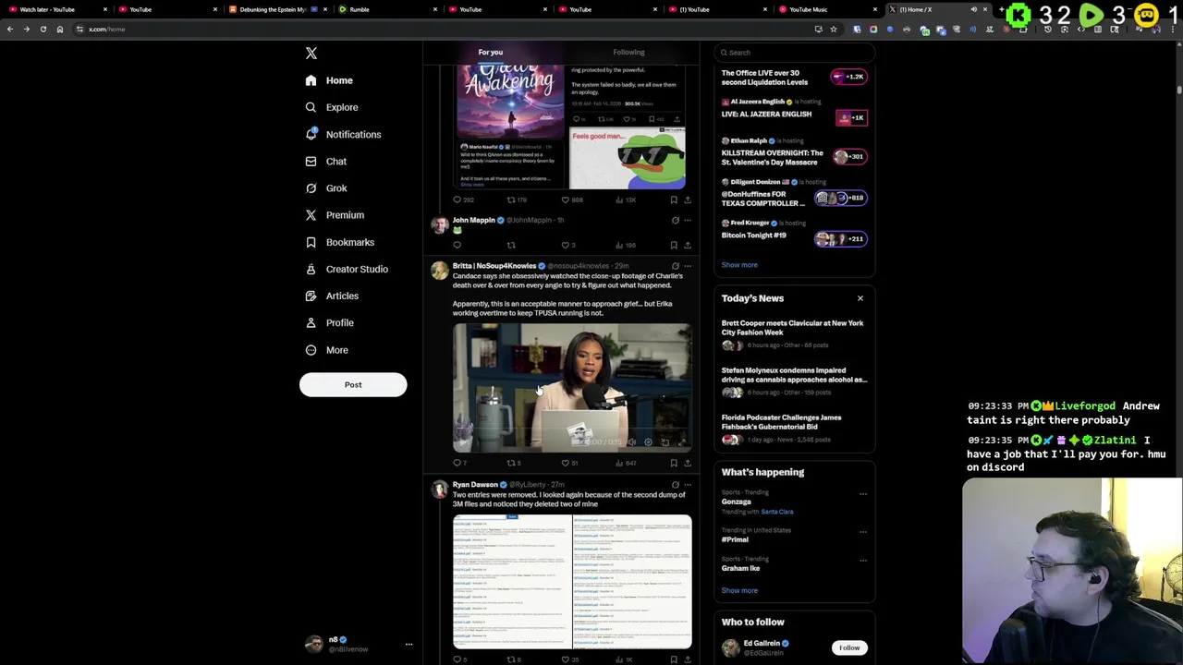Open options for Gonzaga trend
Screen dimensions: 1183x665
click(863, 494)
